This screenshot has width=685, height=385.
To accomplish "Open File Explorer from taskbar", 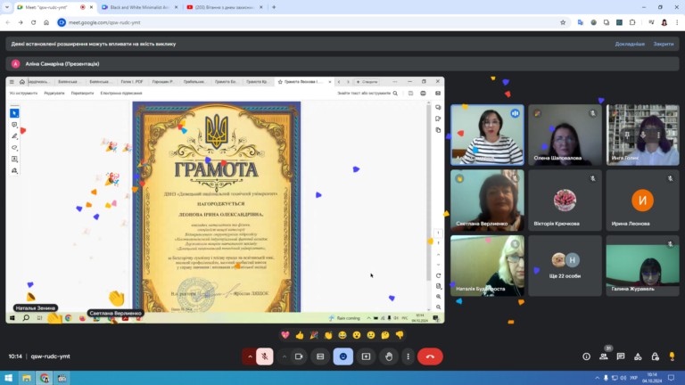I will [27, 378].
